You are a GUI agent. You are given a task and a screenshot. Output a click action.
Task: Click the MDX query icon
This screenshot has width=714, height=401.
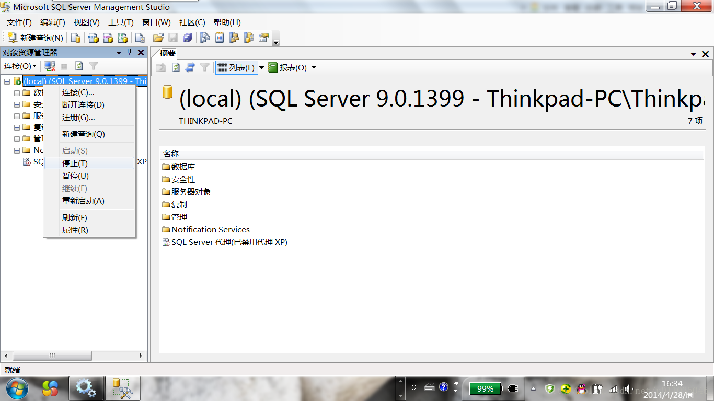pyautogui.click(x=94, y=38)
